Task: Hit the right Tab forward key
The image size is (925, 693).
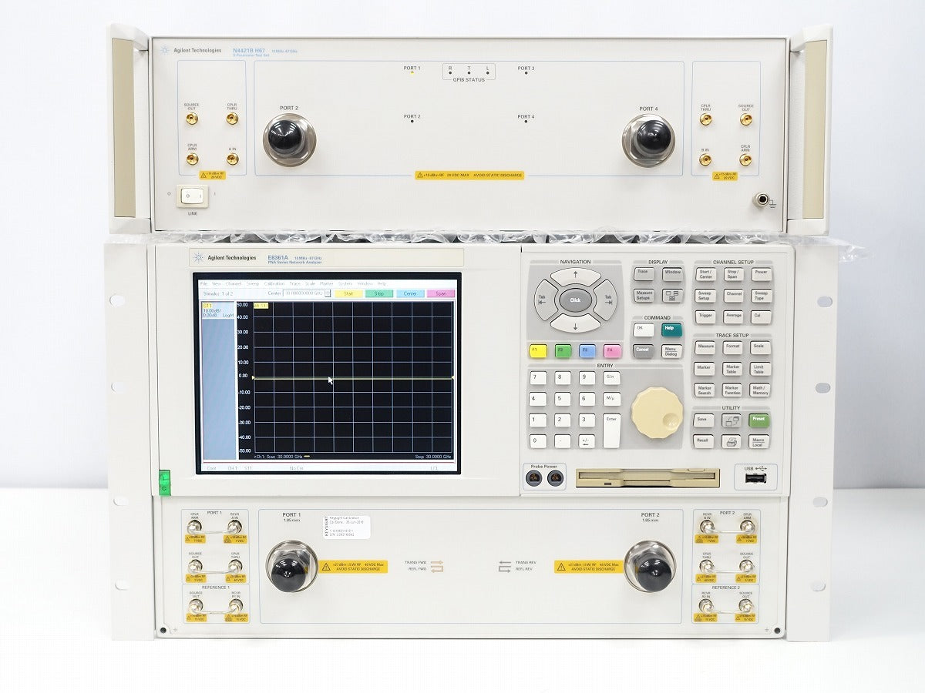Action: [x=607, y=300]
